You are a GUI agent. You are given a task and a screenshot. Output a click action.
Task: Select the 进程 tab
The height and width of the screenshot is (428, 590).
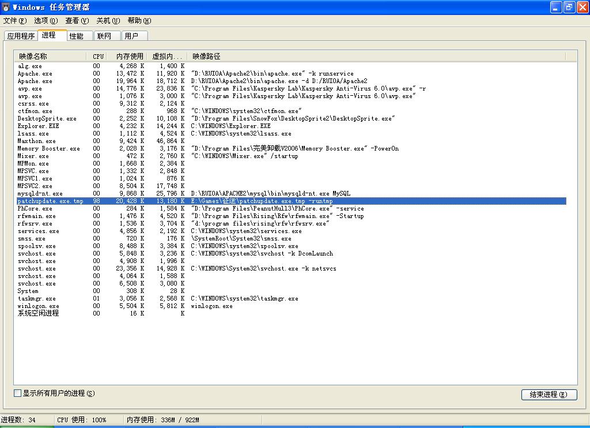[x=52, y=35]
